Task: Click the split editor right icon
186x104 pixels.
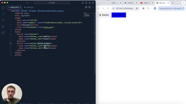Action: click(90, 7)
